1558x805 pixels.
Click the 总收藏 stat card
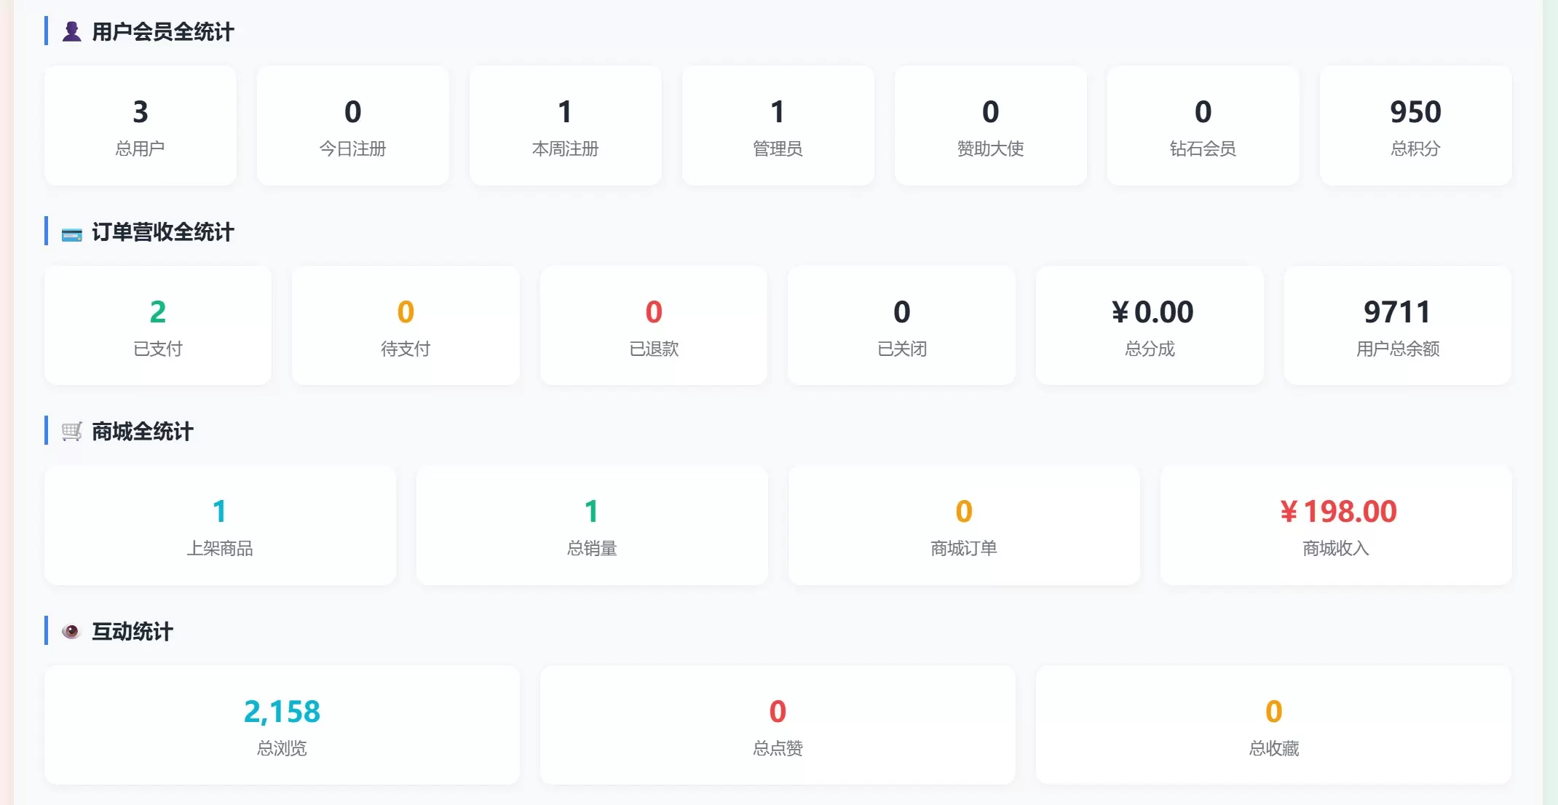point(1273,725)
